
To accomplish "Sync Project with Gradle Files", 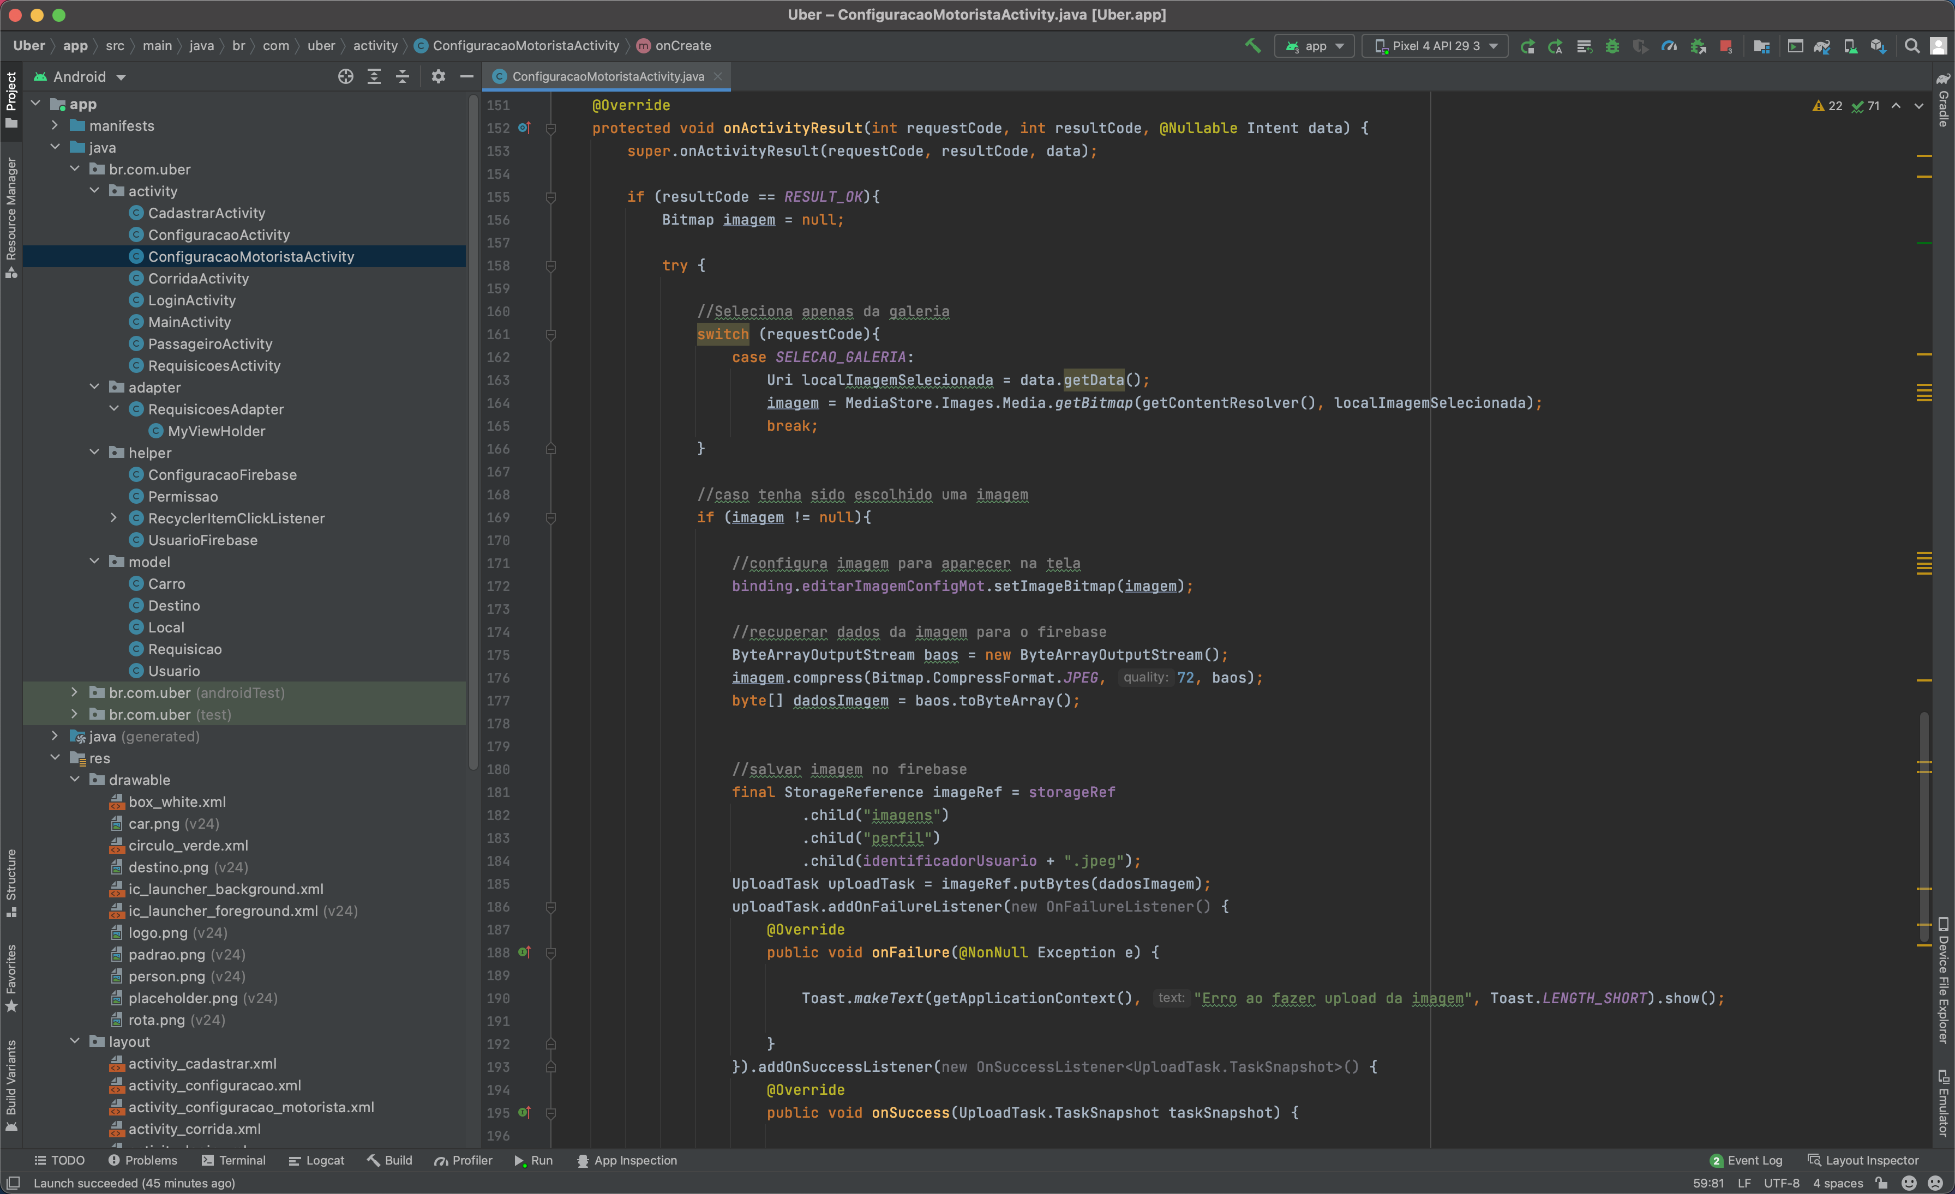I will click(1822, 46).
